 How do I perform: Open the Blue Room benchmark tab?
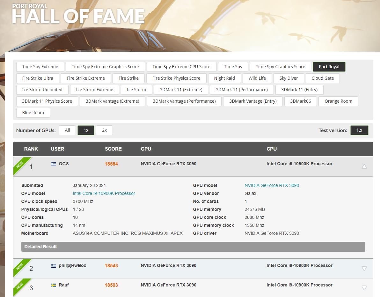tap(33, 113)
